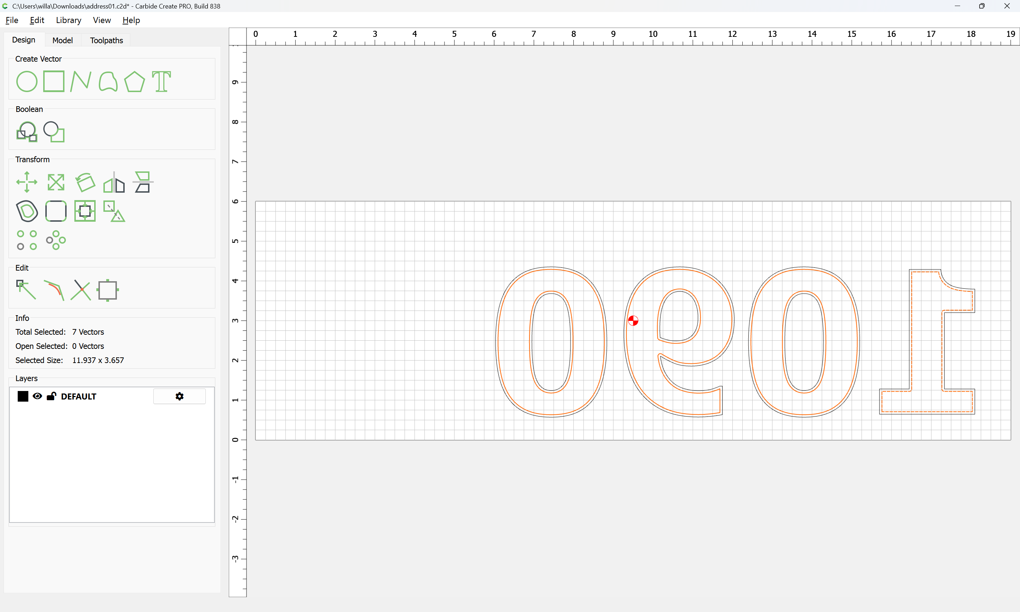Click the DEFAULT layer black color swatch
The height and width of the screenshot is (612, 1020).
23,396
